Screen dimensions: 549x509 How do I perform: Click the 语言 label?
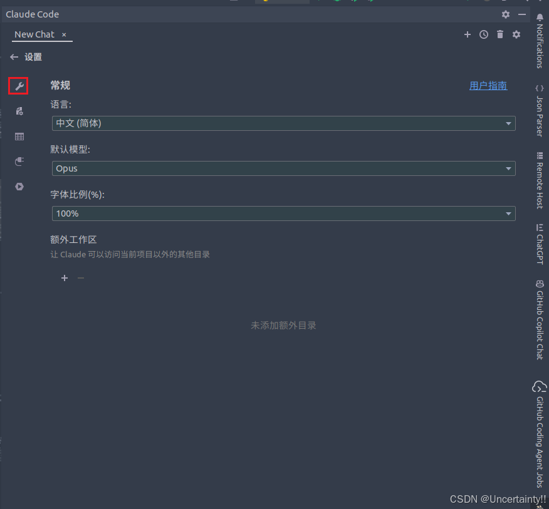[61, 105]
